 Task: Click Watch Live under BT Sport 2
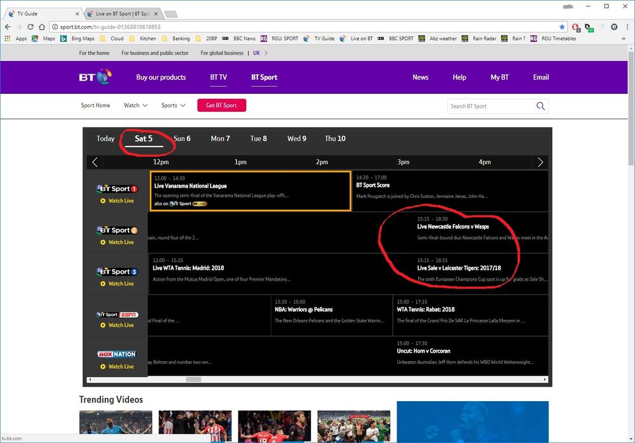click(x=117, y=242)
